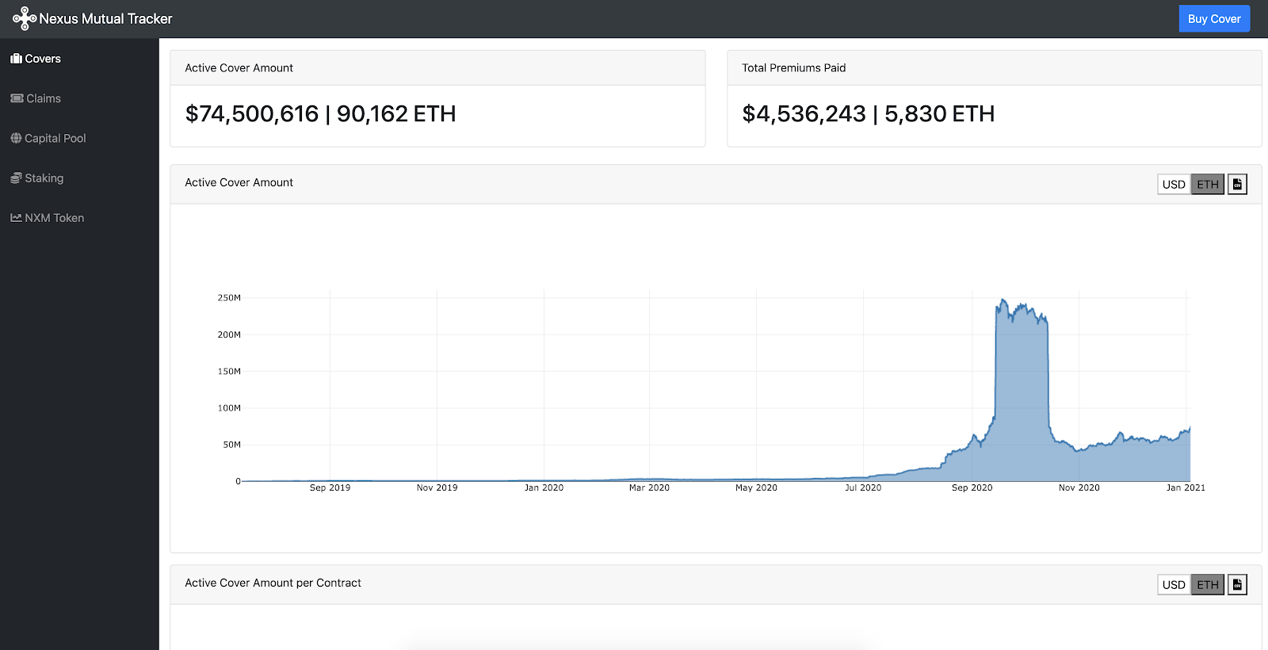The width and height of the screenshot is (1268, 650).
Task: Click the Covers briefcase icon in sidebar
Action: [16, 59]
